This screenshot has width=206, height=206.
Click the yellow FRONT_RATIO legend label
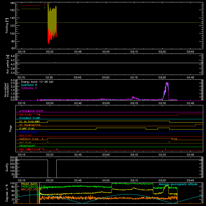(x=29, y=184)
